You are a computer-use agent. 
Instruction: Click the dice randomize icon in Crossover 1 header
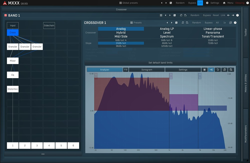tap(176, 22)
